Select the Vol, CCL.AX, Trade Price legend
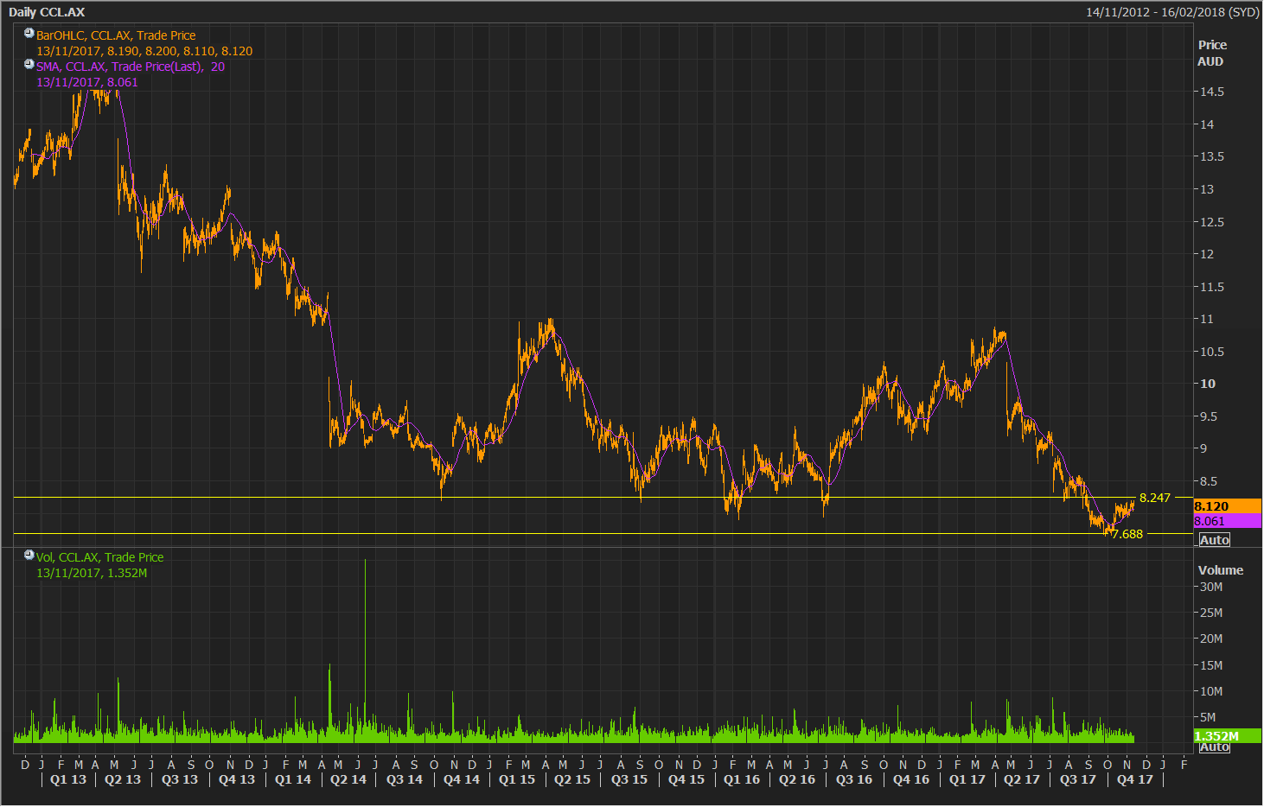 99,557
